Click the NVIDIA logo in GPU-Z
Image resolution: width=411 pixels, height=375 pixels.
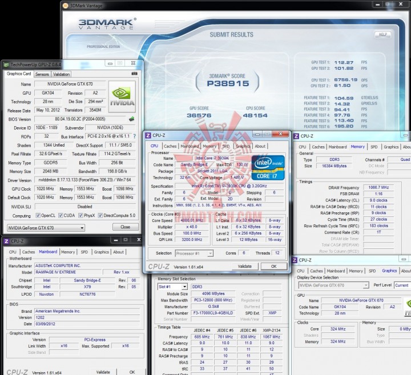pos(122,96)
